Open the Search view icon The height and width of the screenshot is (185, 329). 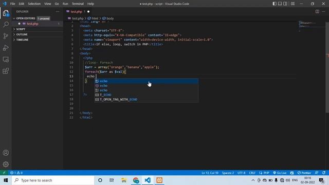tap(6, 25)
